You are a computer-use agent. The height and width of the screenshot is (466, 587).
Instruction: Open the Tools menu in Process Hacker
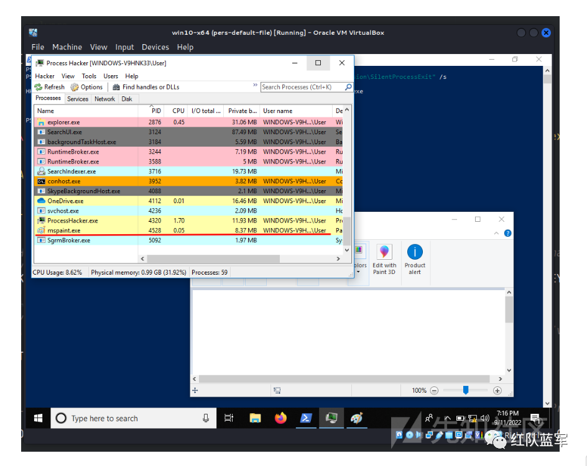pos(89,76)
